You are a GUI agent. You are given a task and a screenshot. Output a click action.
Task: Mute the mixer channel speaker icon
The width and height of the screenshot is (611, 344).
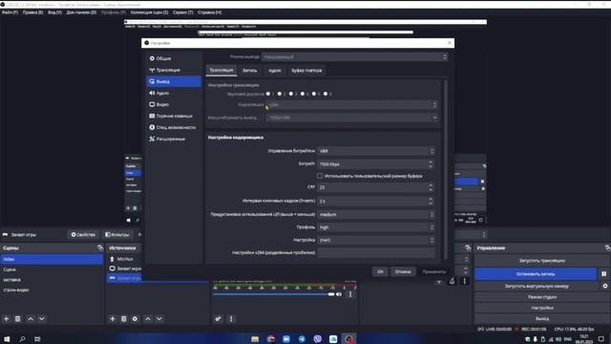(339, 294)
